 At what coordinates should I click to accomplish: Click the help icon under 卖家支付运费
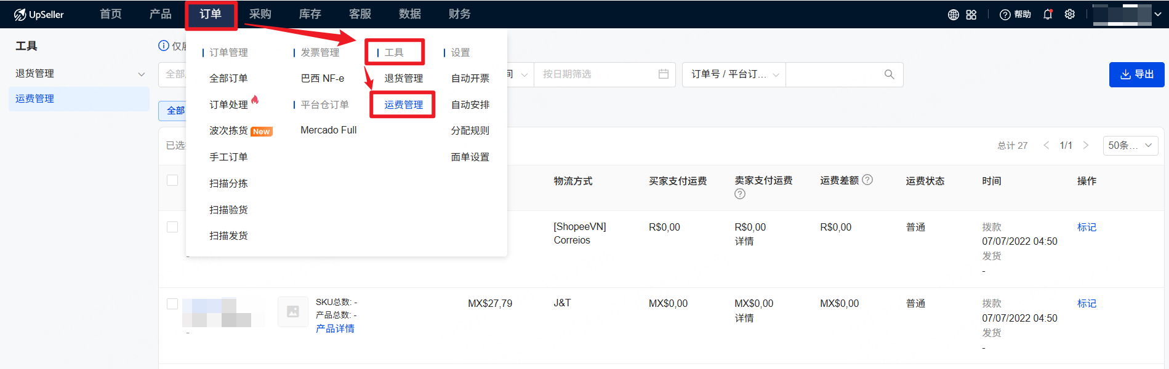(740, 194)
